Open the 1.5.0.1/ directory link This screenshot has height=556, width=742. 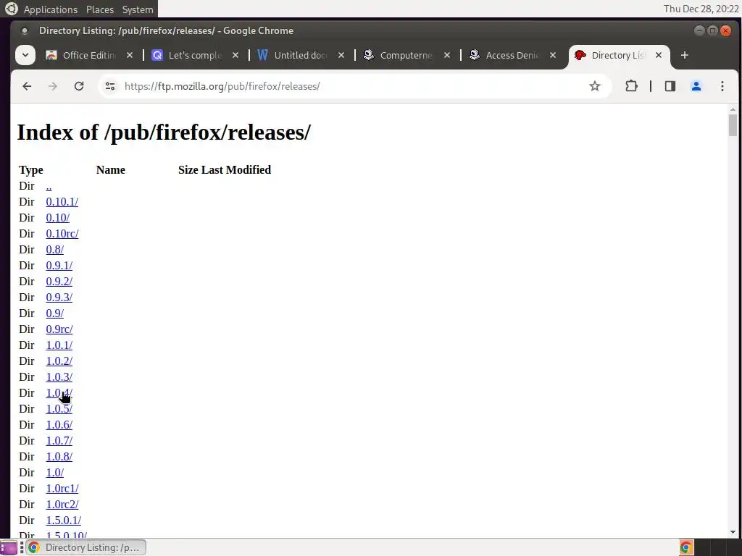point(64,520)
